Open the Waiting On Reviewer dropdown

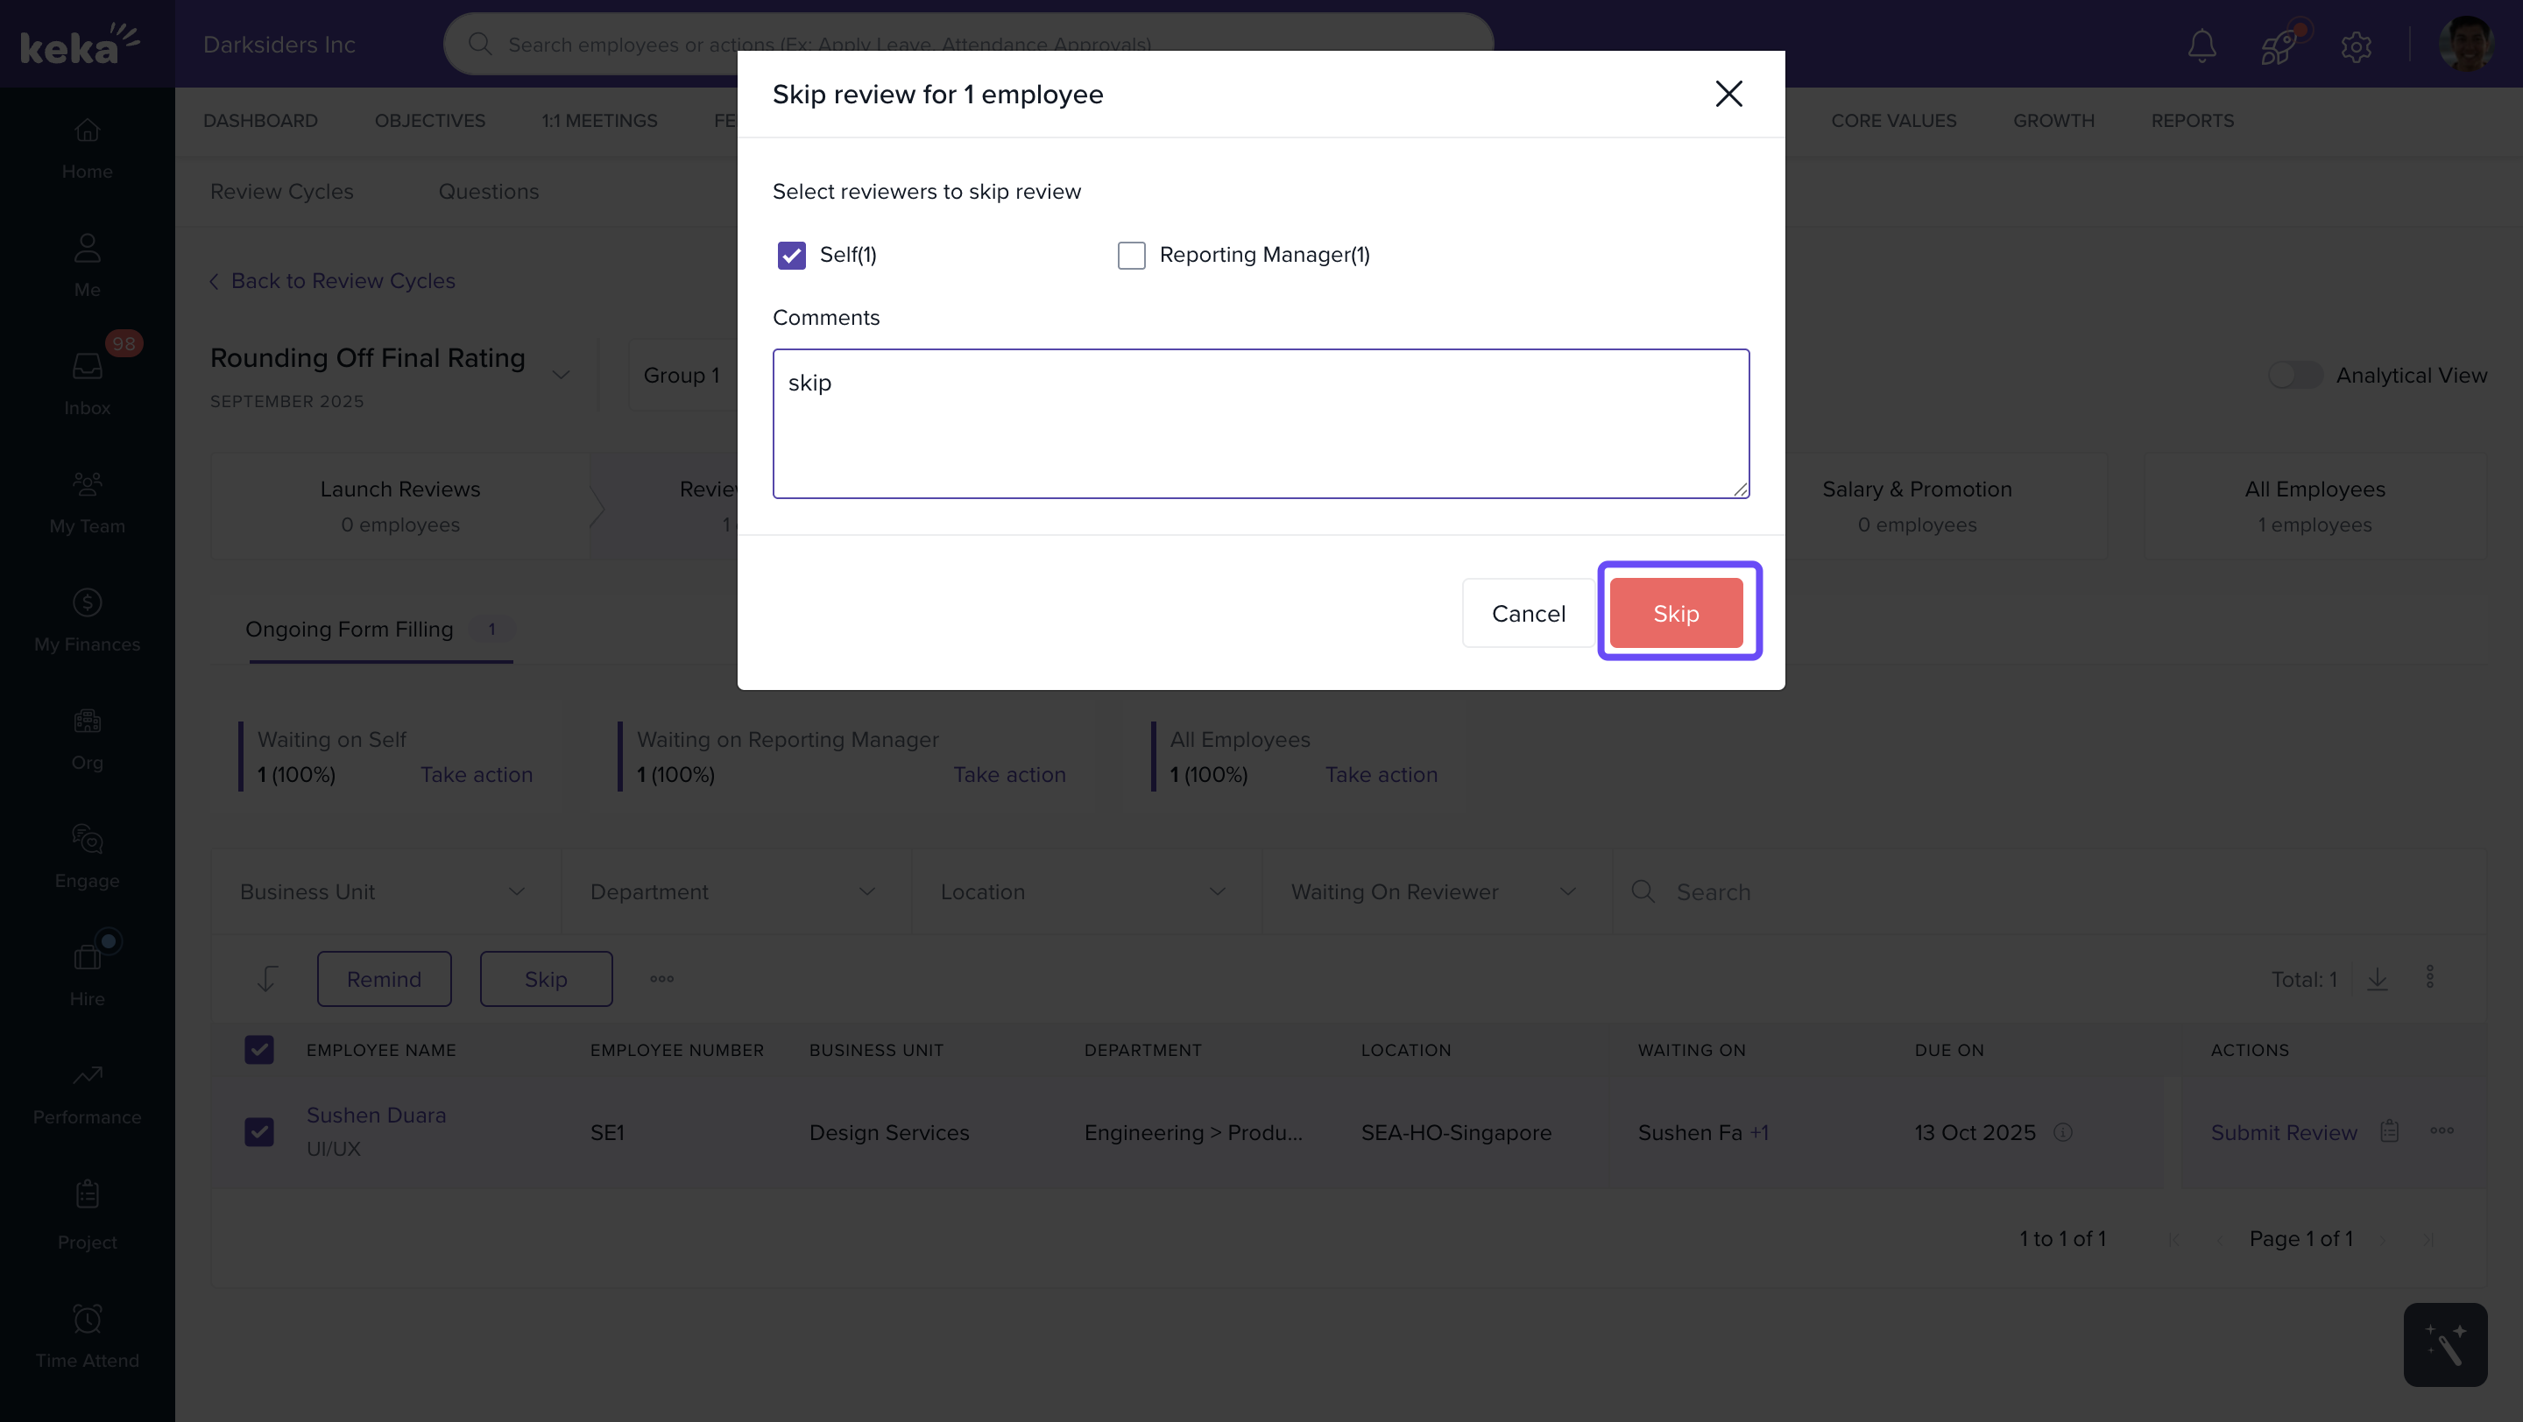pos(1434,891)
